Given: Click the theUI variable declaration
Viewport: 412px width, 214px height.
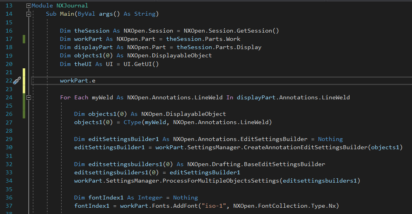Looking at the screenshot, I should (83, 64).
